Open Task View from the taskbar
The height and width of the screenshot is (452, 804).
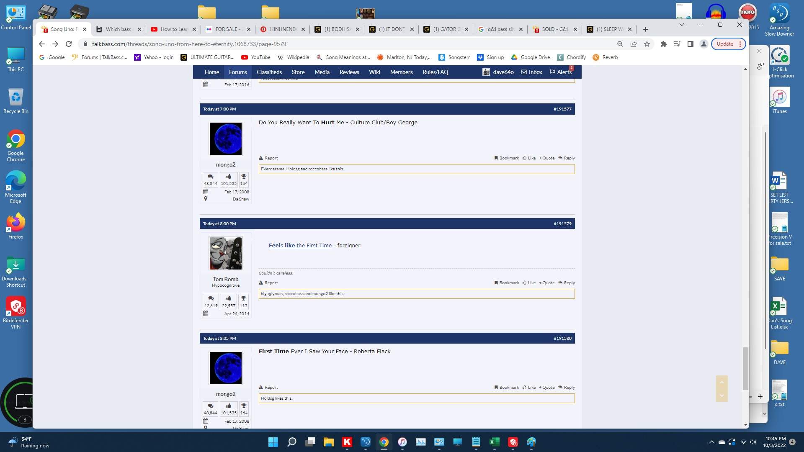(310, 442)
